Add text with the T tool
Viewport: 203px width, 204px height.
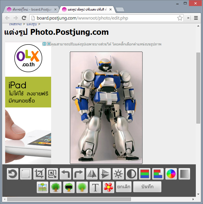[x=95, y=187]
